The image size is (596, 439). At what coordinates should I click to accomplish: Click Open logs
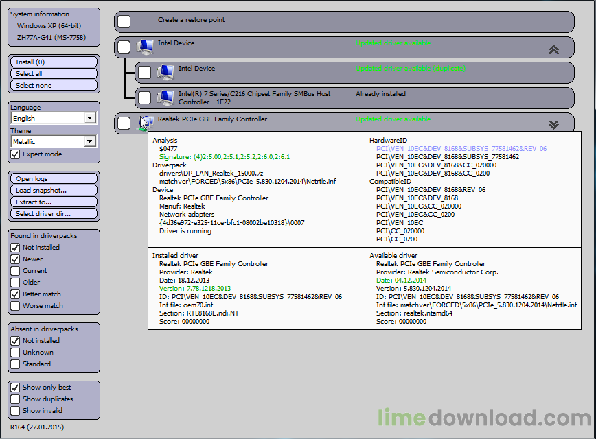click(x=54, y=178)
